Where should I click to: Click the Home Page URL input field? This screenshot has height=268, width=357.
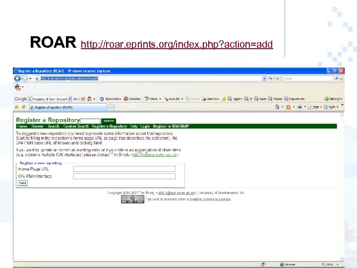124,169
